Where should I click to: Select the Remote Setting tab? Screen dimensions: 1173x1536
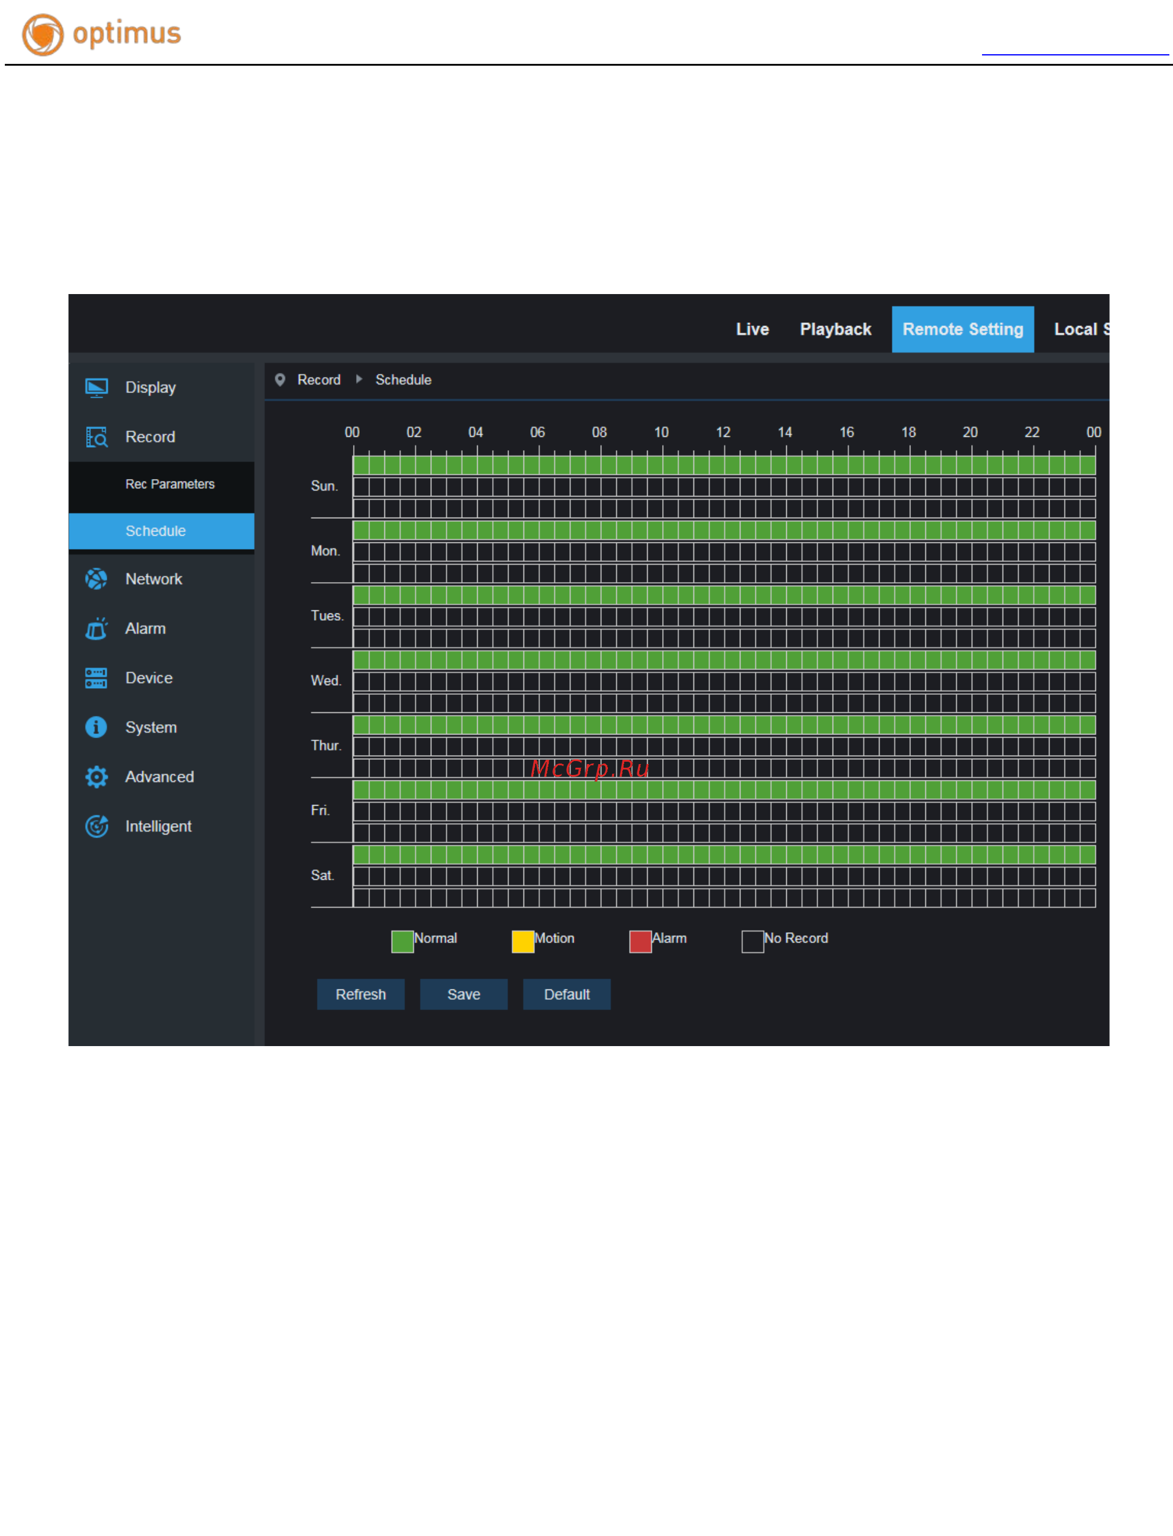(963, 330)
